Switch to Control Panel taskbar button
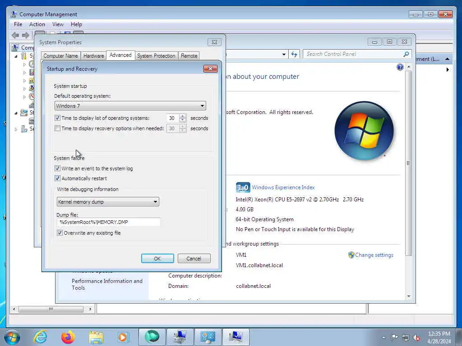 (x=208, y=337)
